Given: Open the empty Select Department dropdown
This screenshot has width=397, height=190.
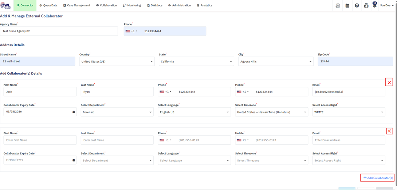Looking at the screenshot, I should pos(117,160).
